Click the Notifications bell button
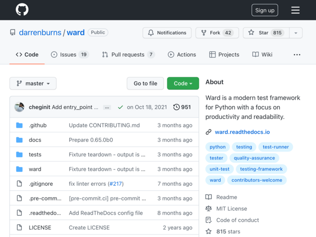 coord(167,33)
